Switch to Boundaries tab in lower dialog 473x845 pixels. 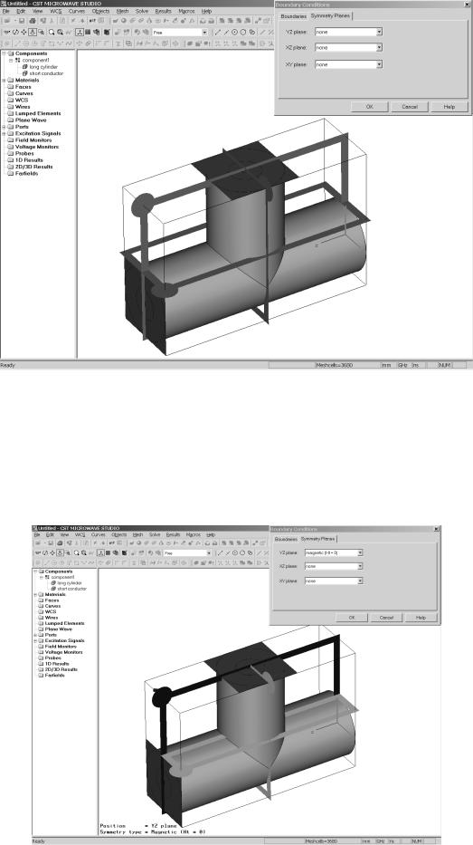[x=286, y=540]
